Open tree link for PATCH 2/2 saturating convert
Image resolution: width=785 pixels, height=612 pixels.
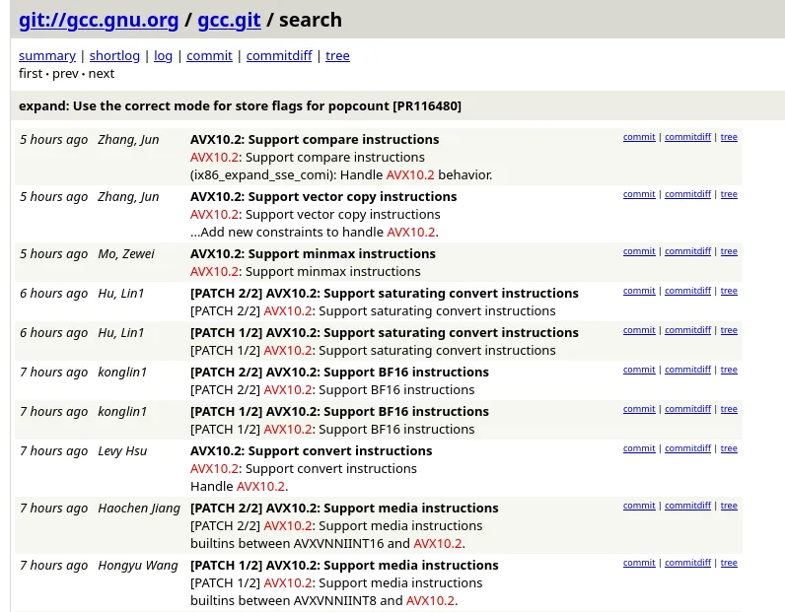729,291
